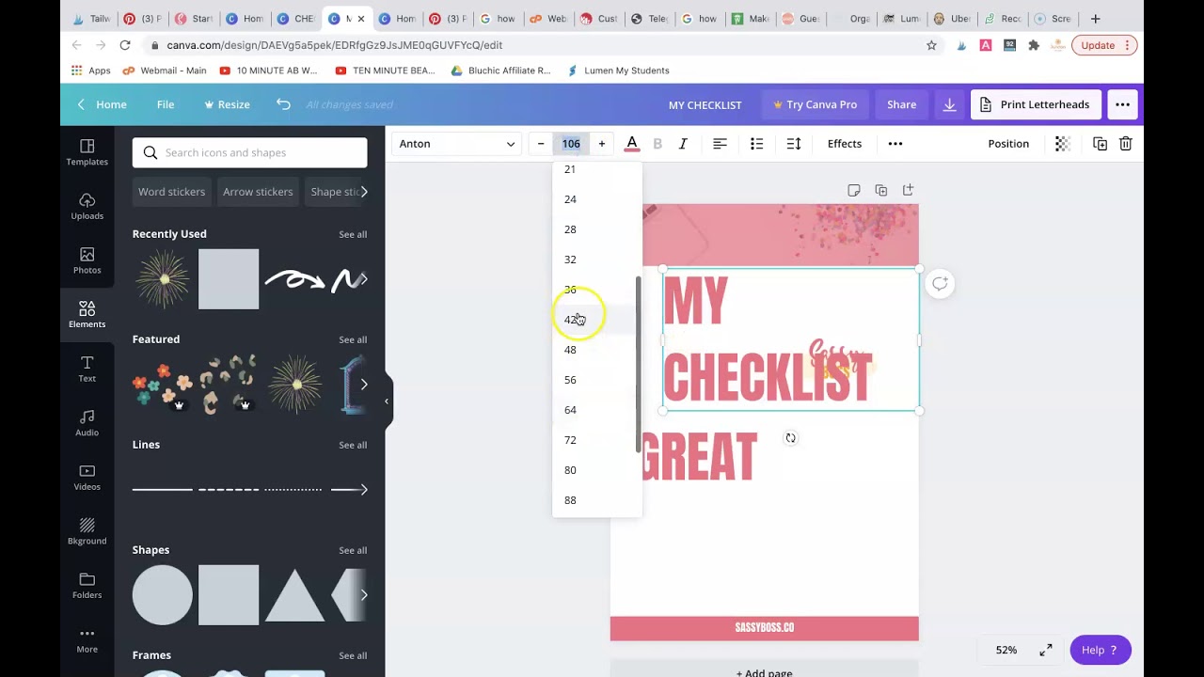Screen dimensions: 1204x677
Task: Download the design
Action: pyautogui.click(x=949, y=104)
